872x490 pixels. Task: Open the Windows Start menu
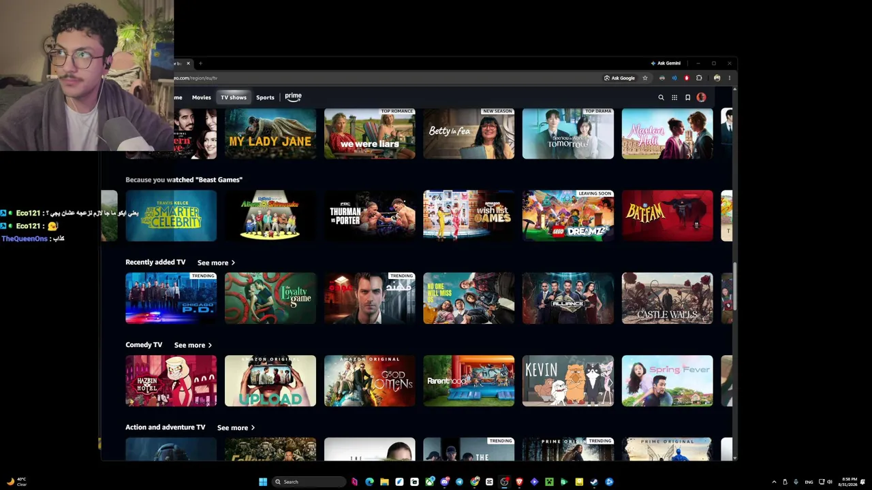coord(263,482)
